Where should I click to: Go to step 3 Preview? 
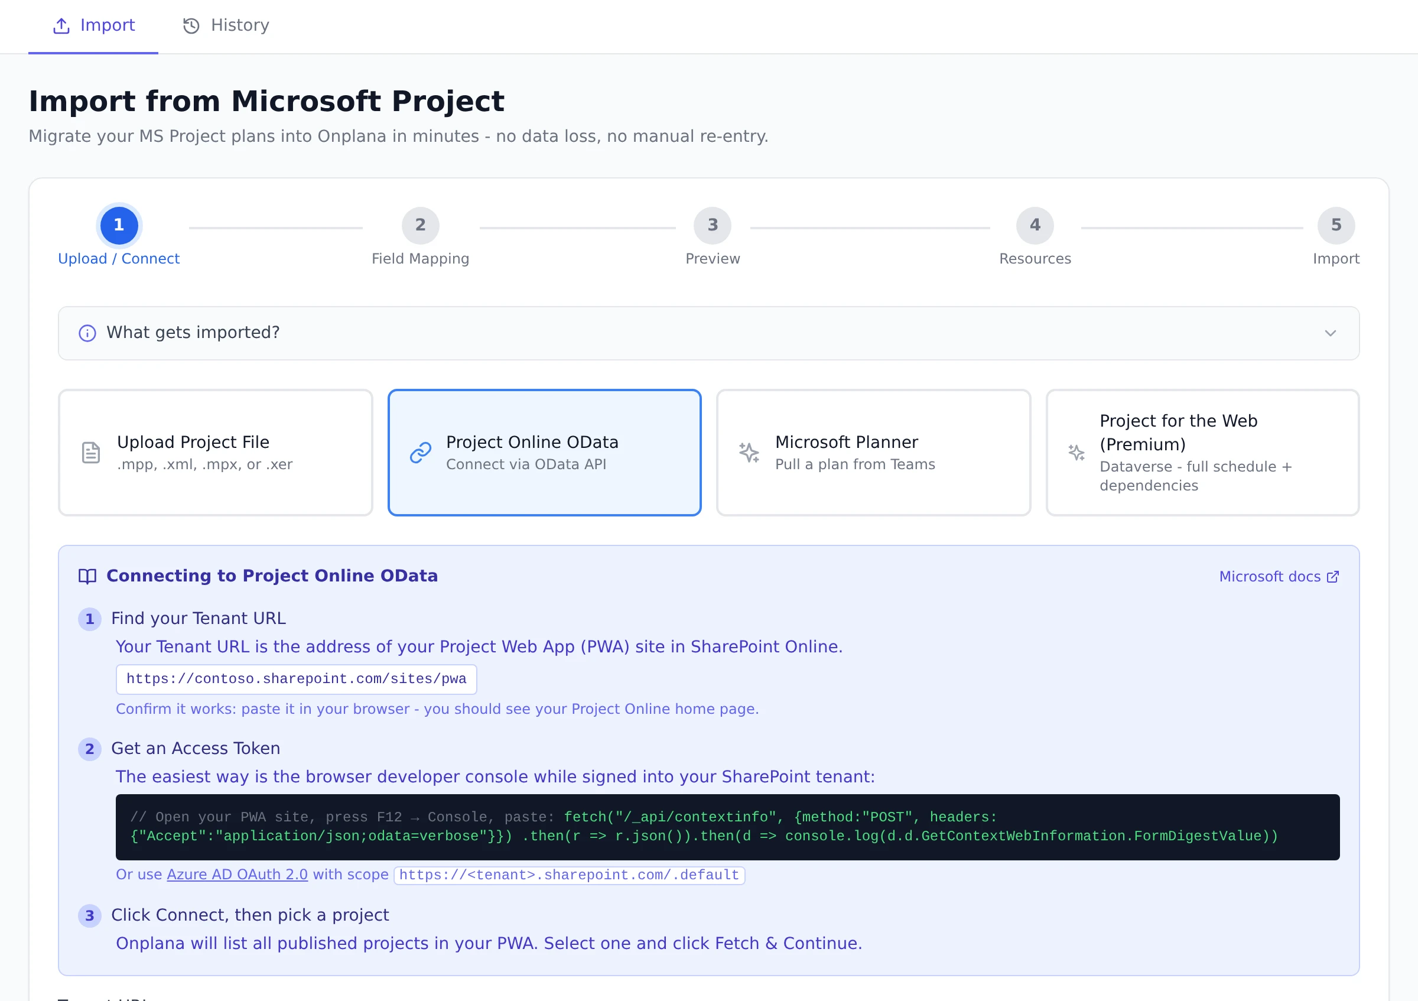pos(712,225)
